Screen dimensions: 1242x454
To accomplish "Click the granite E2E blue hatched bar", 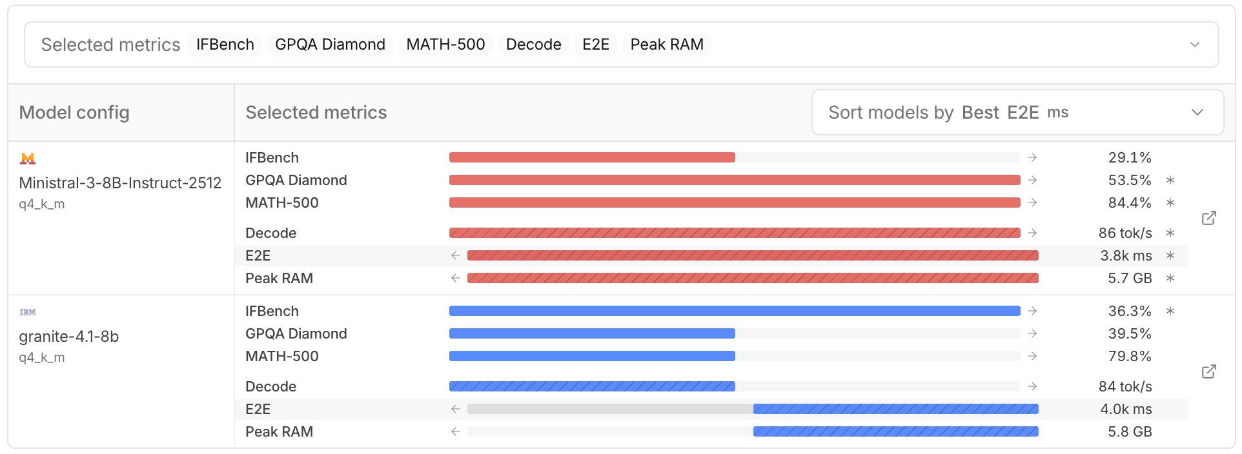I will [x=896, y=409].
